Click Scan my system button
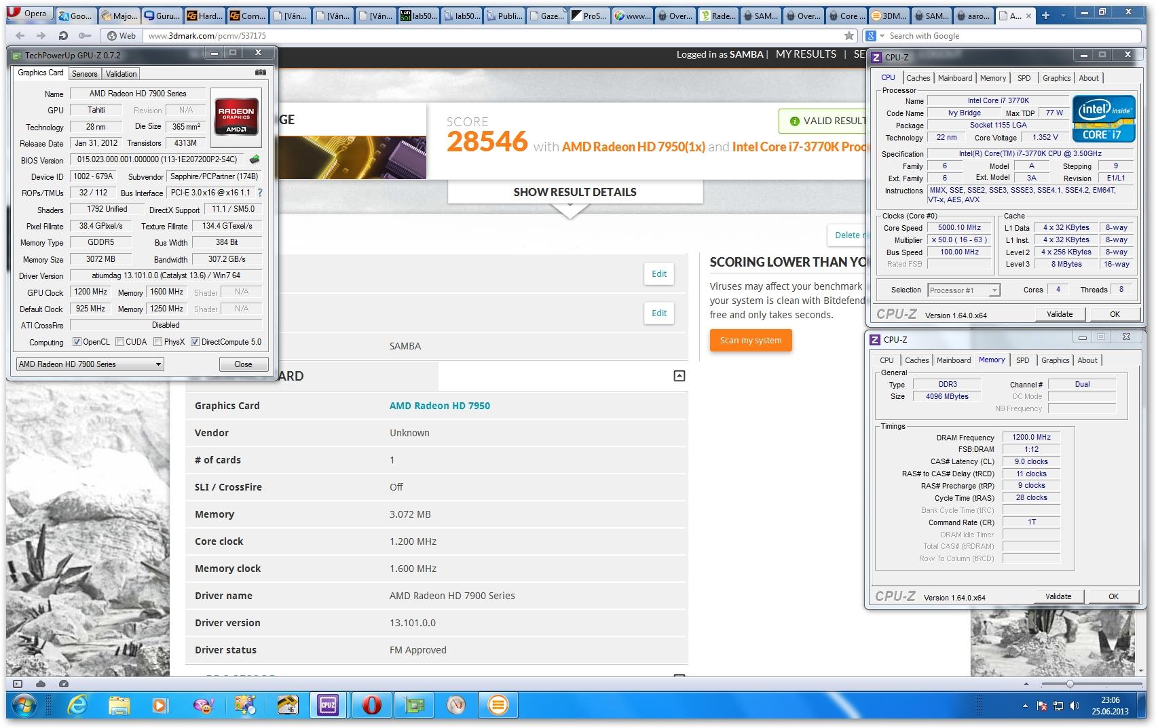Image resolution: width=1156 pixels, height=728 pixels. 751,340
